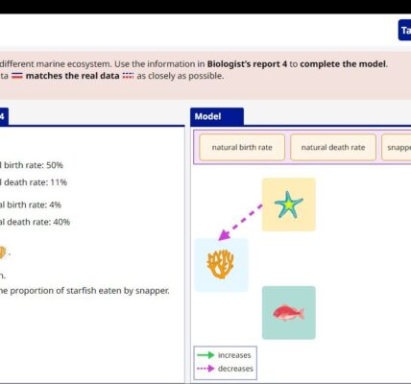Click the 'Biologist's report 4' bold text

point(247,64)
